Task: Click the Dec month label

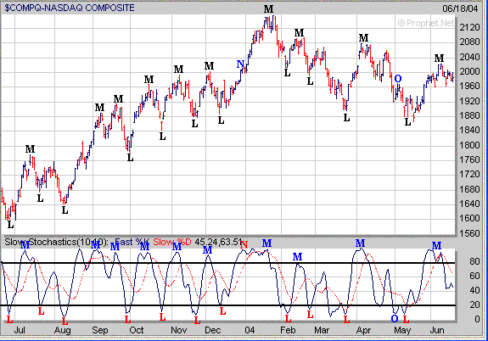Action: (212, 330)
